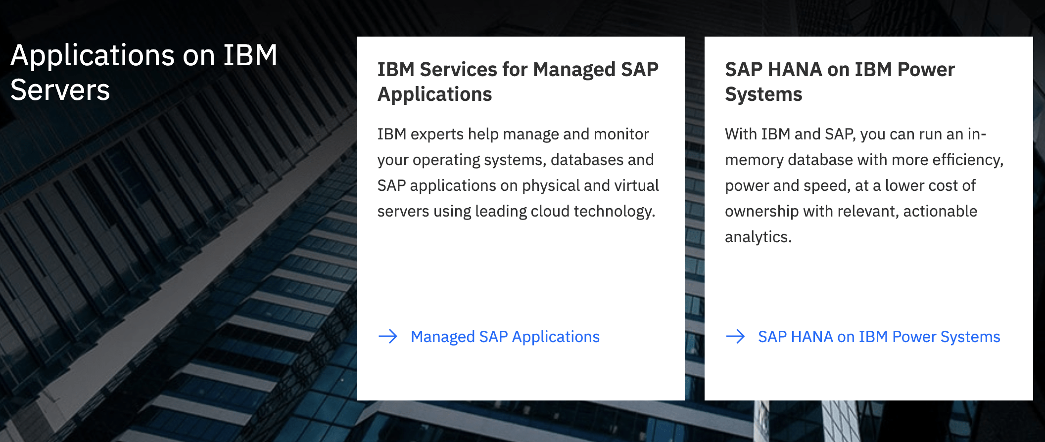Follow the blue SAP HANA on IBM Power Systems link
The image size is (1045, 442).
click(879, 337)
